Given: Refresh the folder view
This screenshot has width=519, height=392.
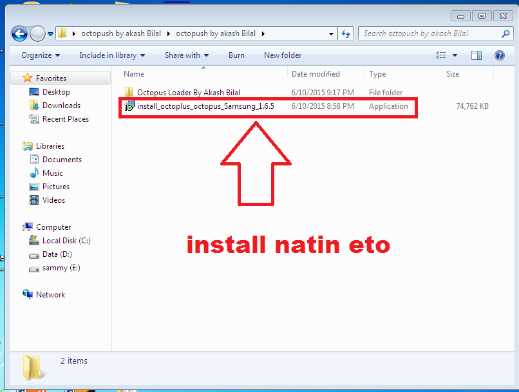Looking at the screenshot, I should pos(346,33).
